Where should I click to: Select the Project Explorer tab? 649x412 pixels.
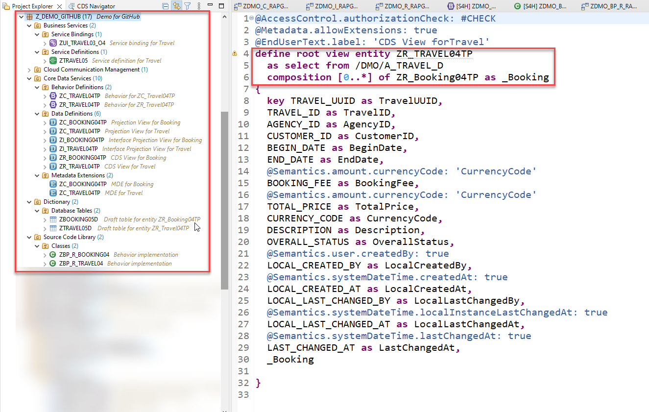(x=32, y=6)
